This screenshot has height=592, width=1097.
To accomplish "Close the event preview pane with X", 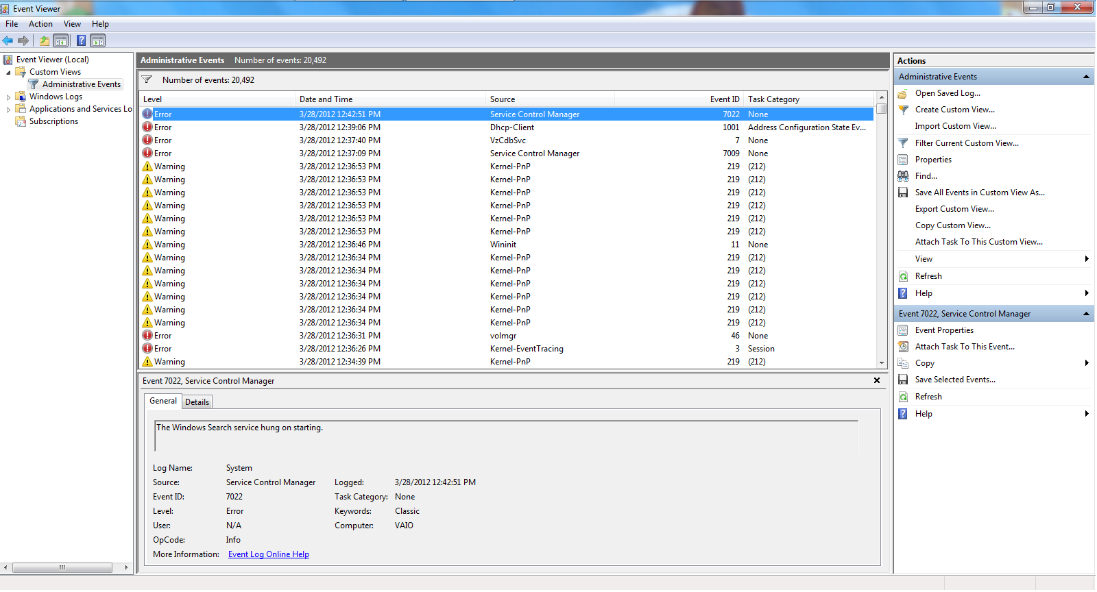I will coord(876,380).
